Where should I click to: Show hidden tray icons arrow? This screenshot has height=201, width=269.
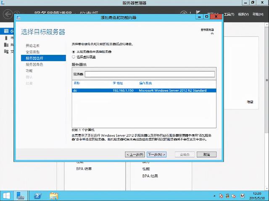coord(214,196)
